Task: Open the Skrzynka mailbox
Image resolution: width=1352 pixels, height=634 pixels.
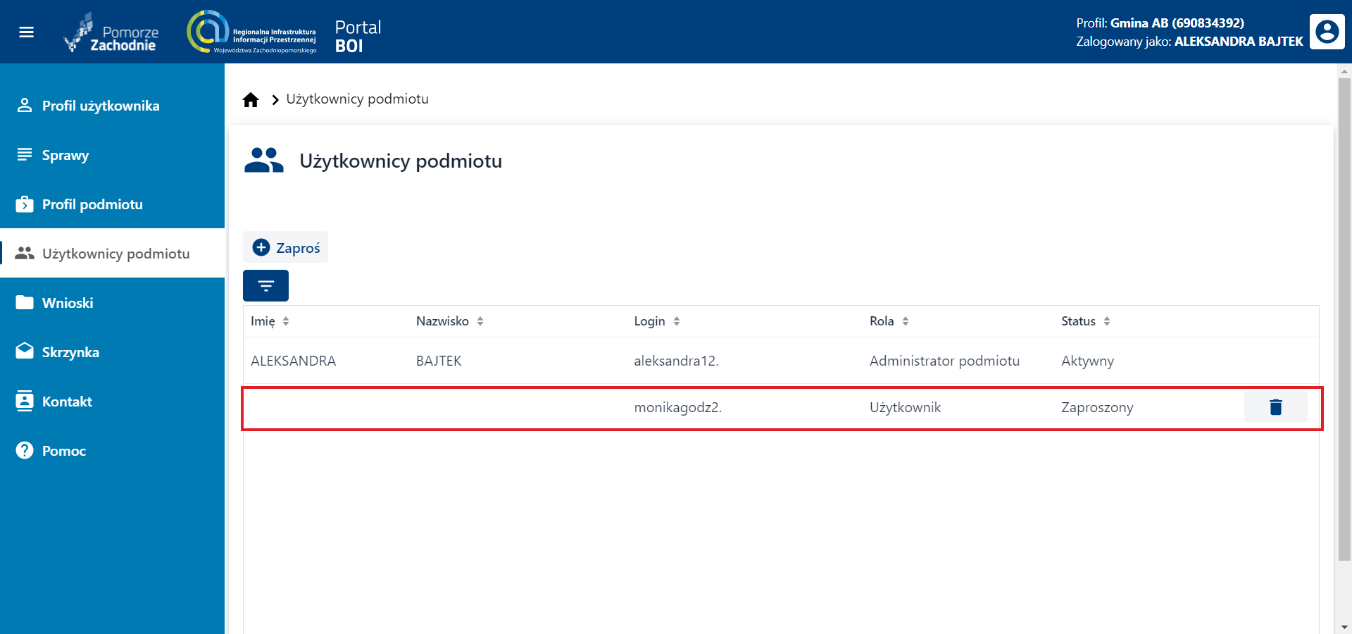Action: click(70, 352)
